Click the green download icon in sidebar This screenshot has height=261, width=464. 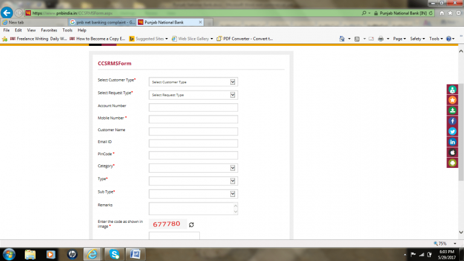(453, 111)
